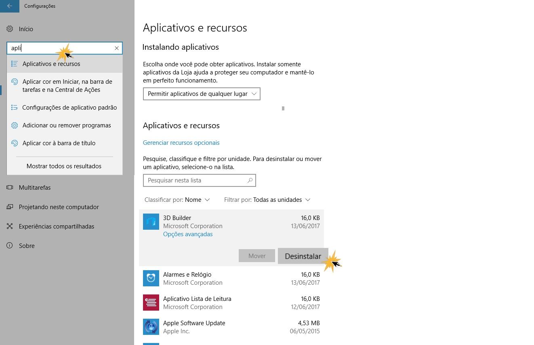534x345 pixels.
Task: Choose Aplicar cor à barra de título suggestion
Action: [x=65, y=143]
